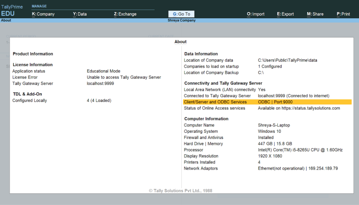
Task: Click the Application status Educational Mode value
Action: [103, 71]
